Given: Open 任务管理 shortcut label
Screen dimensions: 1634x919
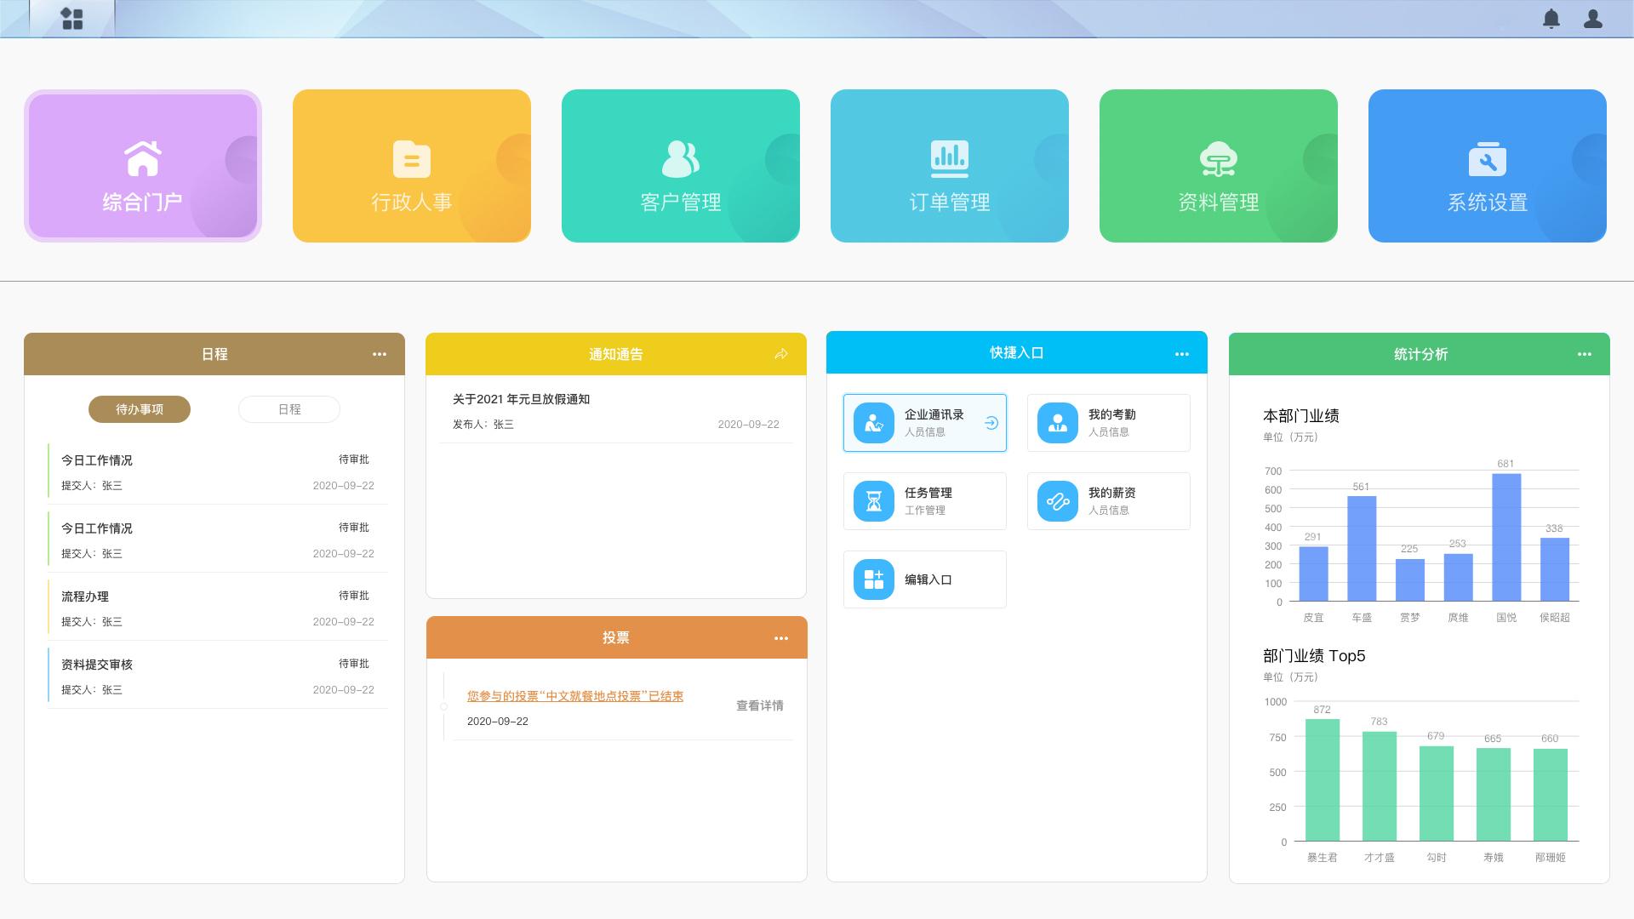Looking at the screenshot, I should 928,493.
